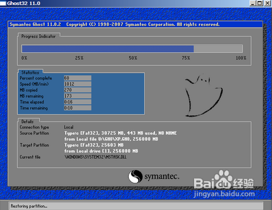
Task: Minimize the Ghost32 11.0 window
Action: pyautogui.click(x=252, y=3)
